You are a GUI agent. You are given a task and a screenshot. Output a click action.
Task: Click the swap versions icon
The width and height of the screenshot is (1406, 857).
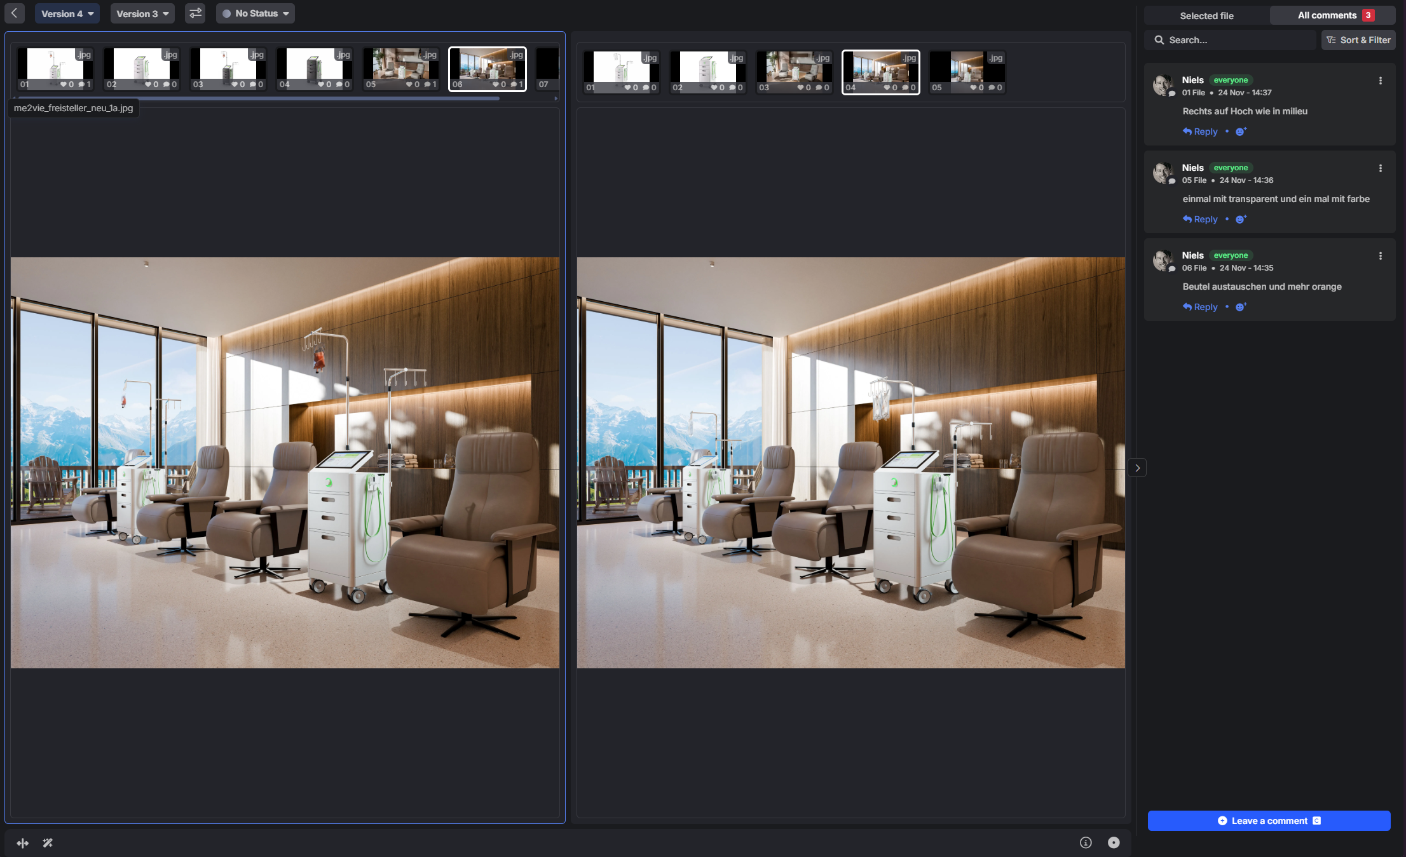click(195, 13)
